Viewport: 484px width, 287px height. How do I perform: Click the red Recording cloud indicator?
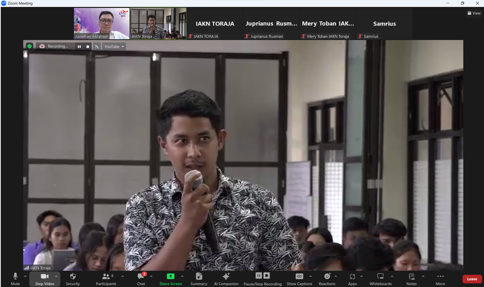point(42,46)
